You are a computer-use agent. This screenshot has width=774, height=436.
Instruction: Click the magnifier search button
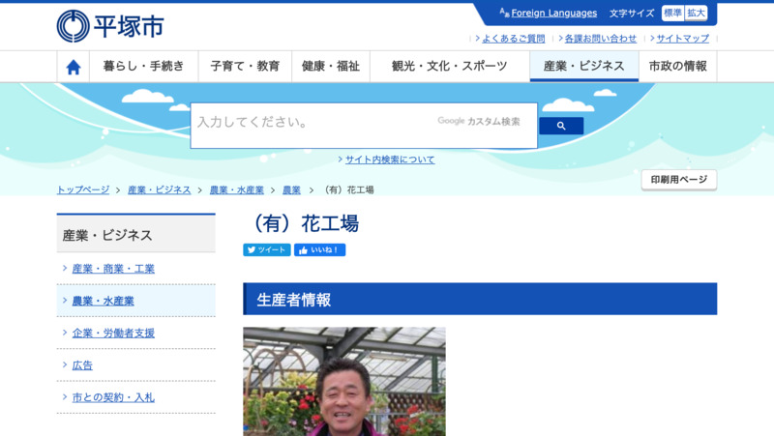[x=561, y=126]
